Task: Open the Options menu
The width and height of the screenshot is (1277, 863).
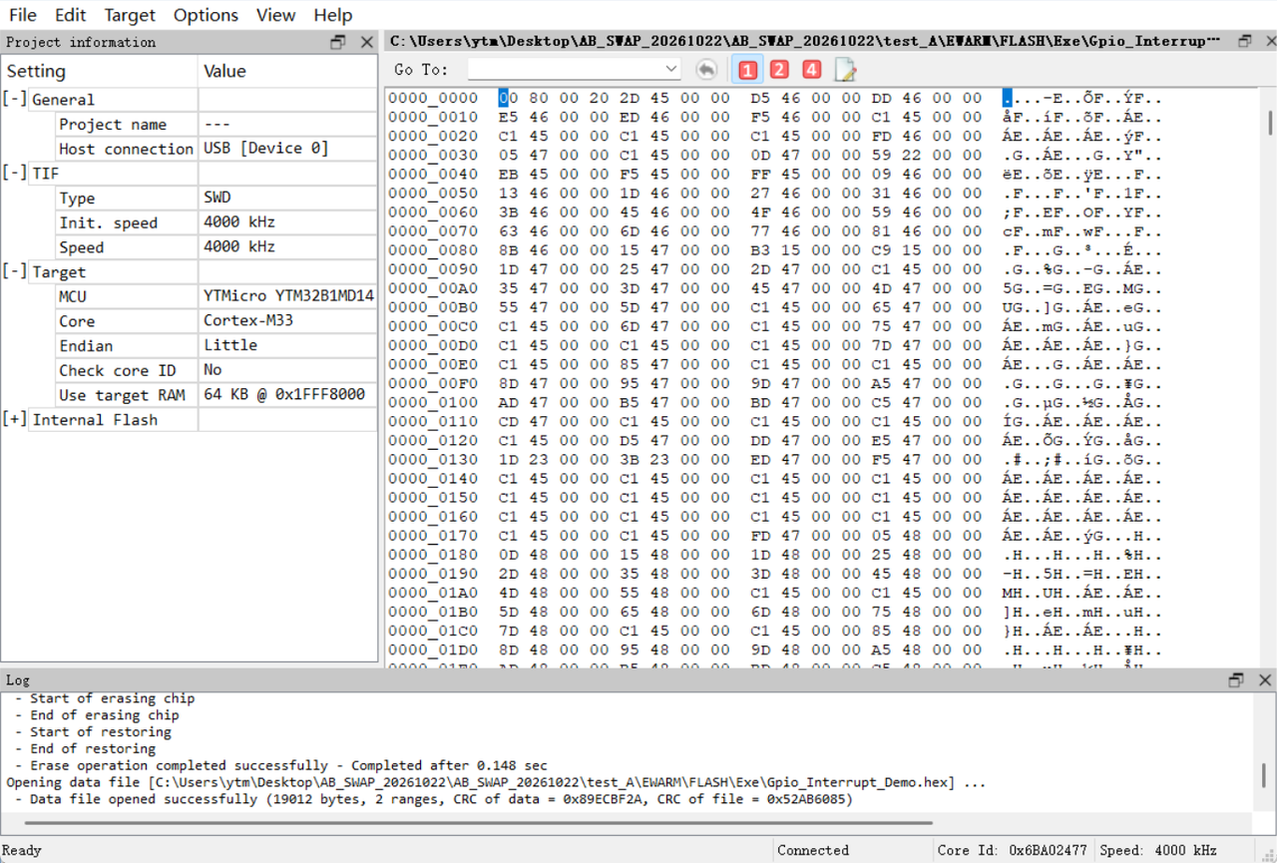Action: point(206,15)
